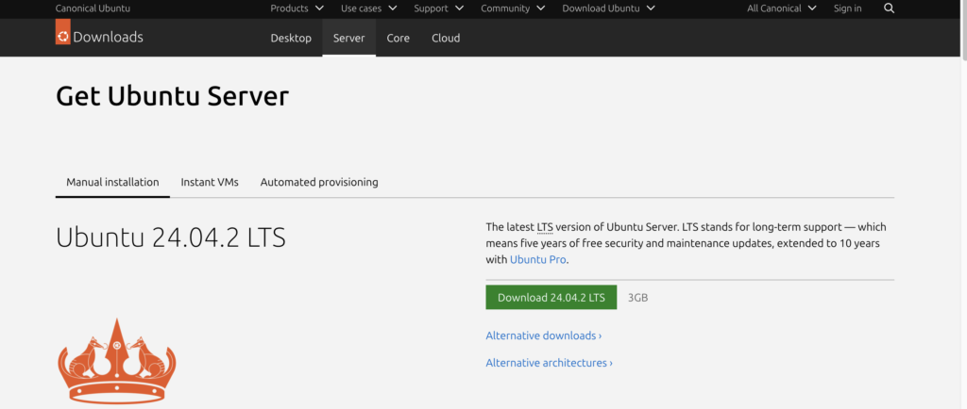Follow the Ubuntu Pro link
967x409 pixels.
point(537,259)
